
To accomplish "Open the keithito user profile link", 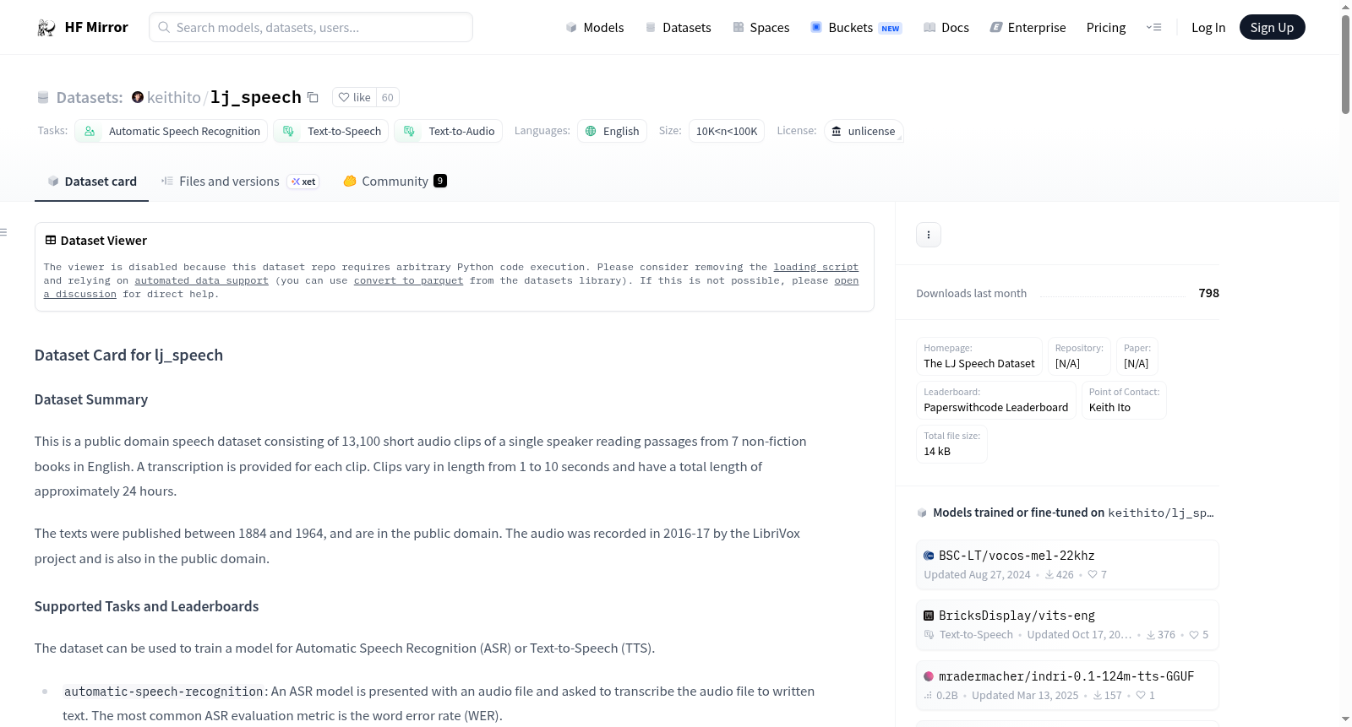I will click(174, 97).
